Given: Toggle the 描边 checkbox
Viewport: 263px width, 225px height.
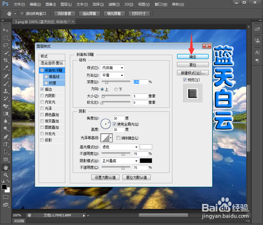Looking at the screenshot, I should click(x=42, y=89).
